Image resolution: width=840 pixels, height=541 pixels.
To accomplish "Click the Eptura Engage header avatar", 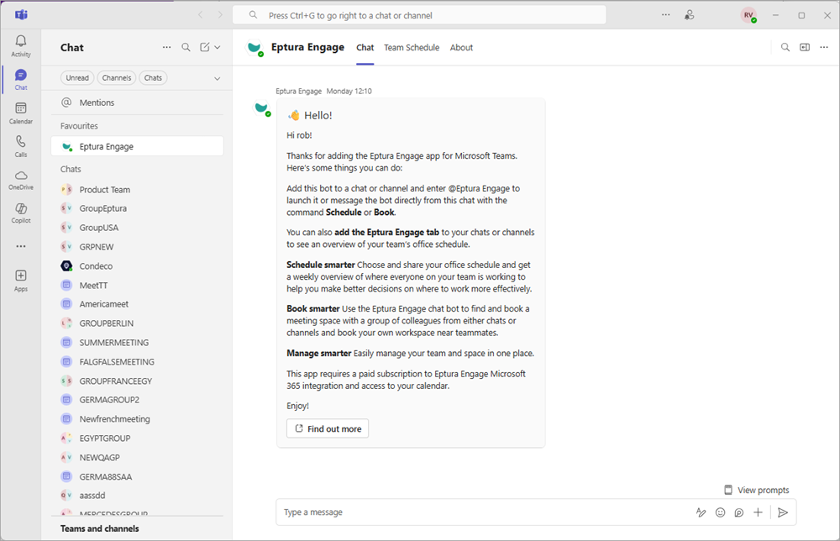I will [255, 48].
